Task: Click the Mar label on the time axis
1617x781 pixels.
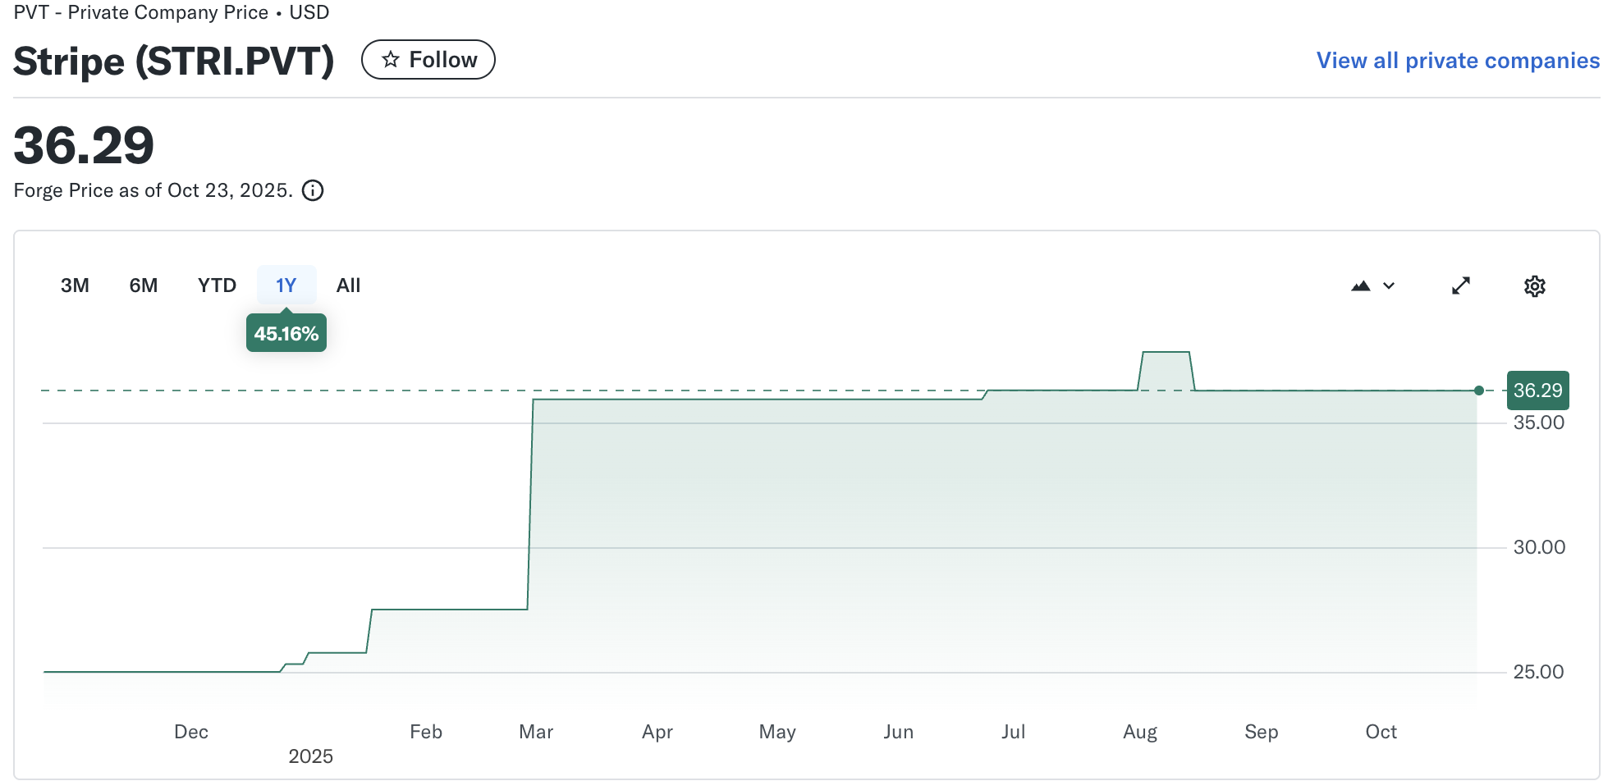Action: coord(536,732)
